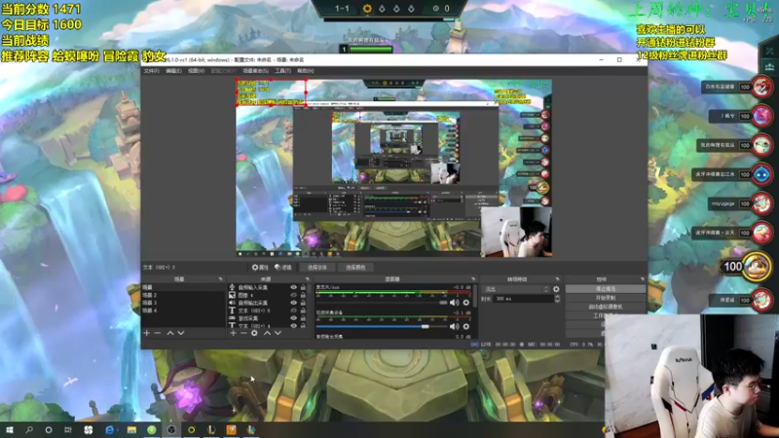This screenshot has height=438, width=779.
Task: Open the 文件(F) menu in OBS
Action: pos(151,71)
